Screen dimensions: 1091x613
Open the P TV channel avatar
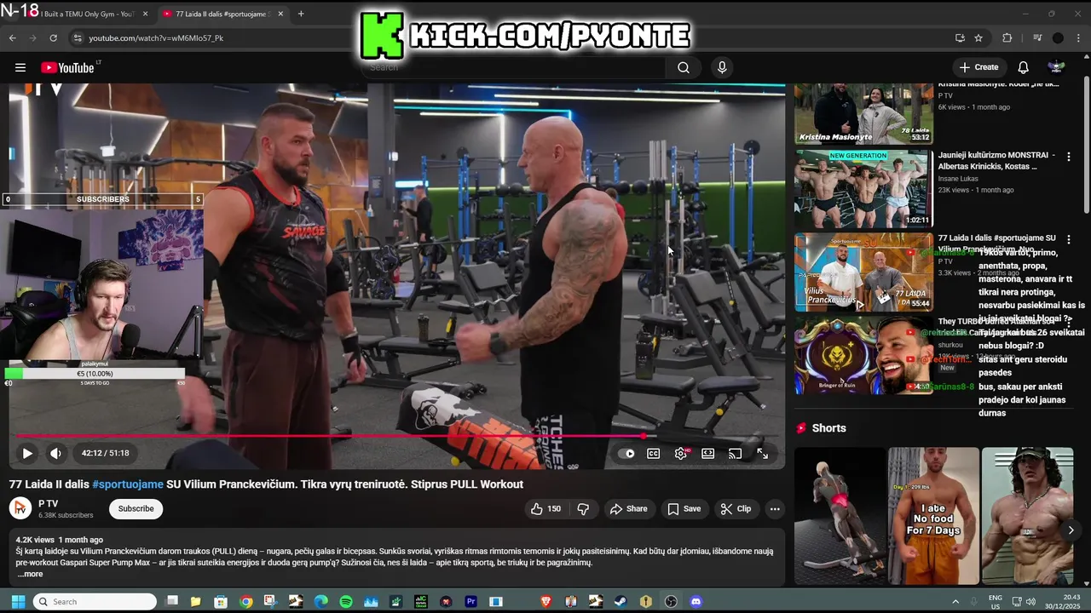click(20, 508)
